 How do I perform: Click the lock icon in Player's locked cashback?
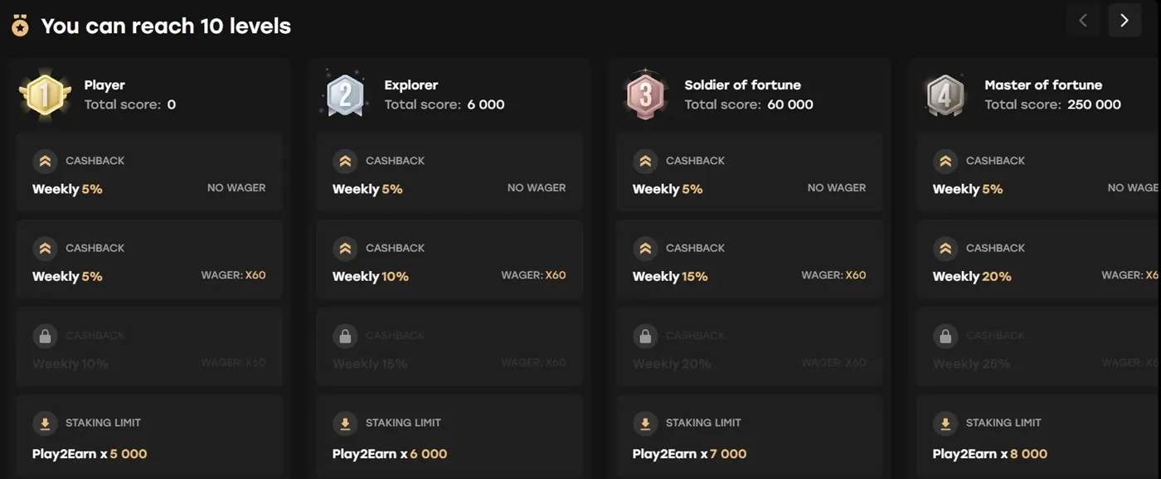[45, 336]
